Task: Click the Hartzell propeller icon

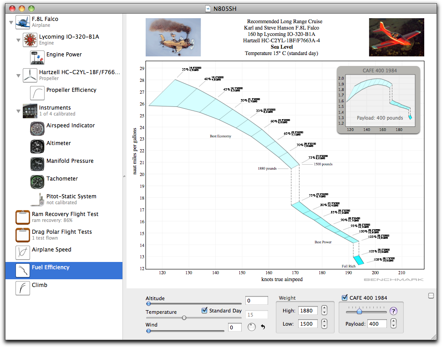Action: tap(30, 75)
